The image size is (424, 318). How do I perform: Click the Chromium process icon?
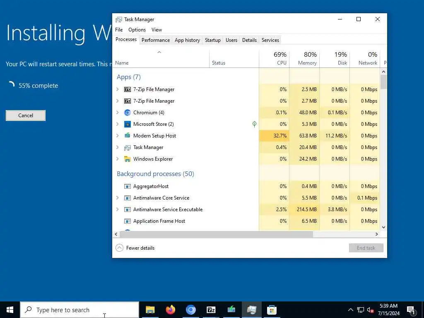[128, 113]
